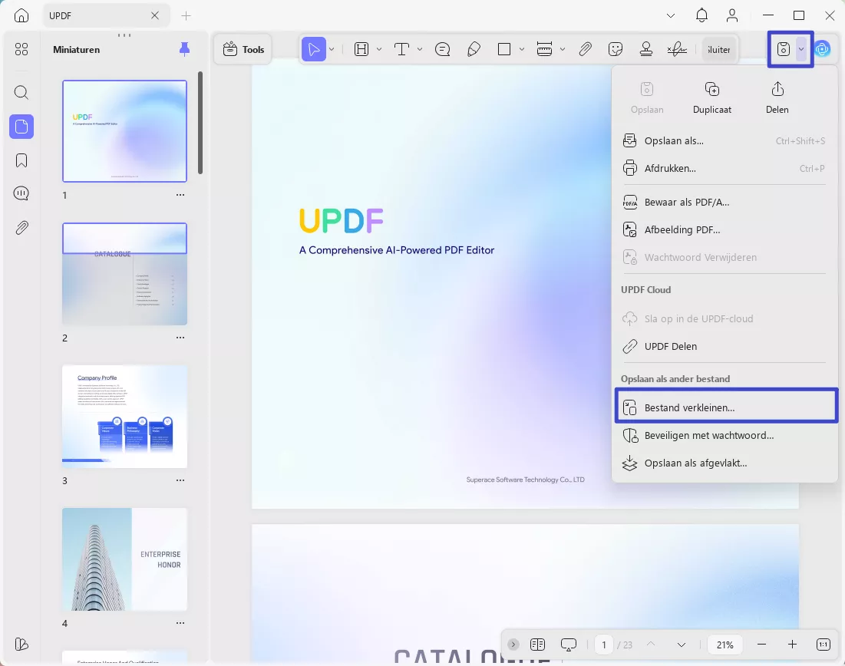This screenshot has height=666, width=845.
Task: Choose Afbeelding PDF... option
Action: (x=725, y=229)
